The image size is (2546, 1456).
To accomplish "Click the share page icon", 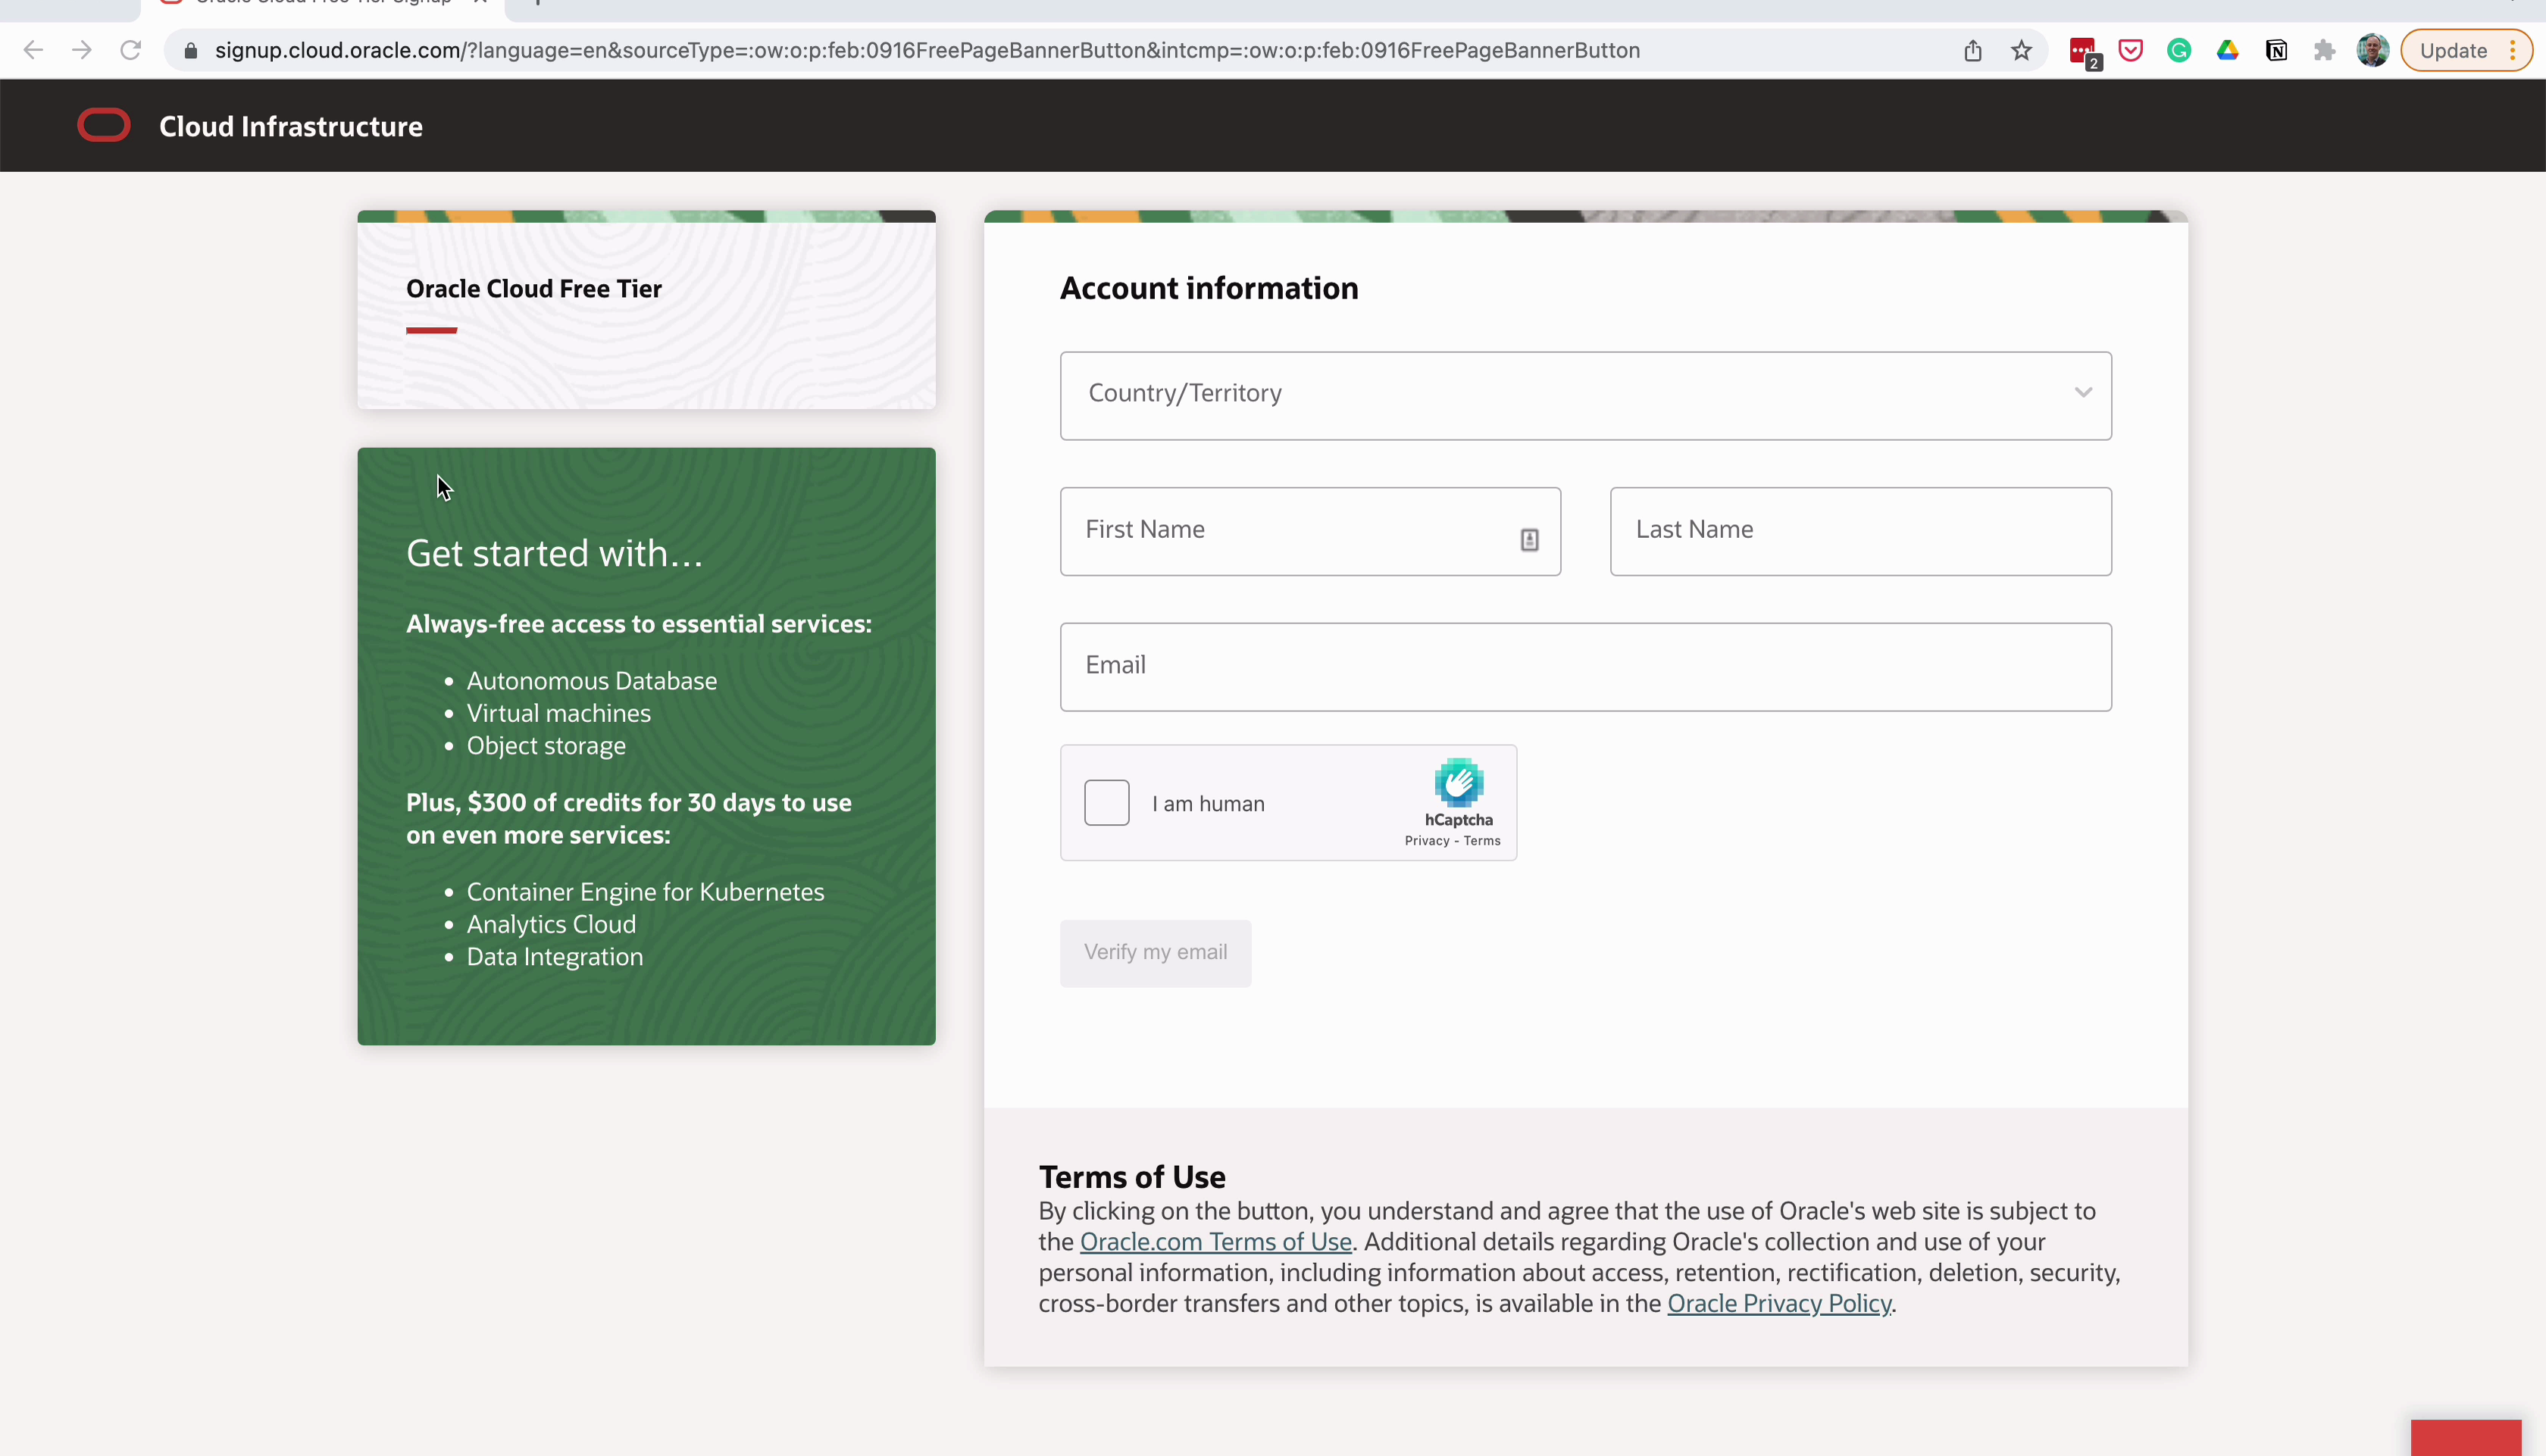I will pos(1972,50).
